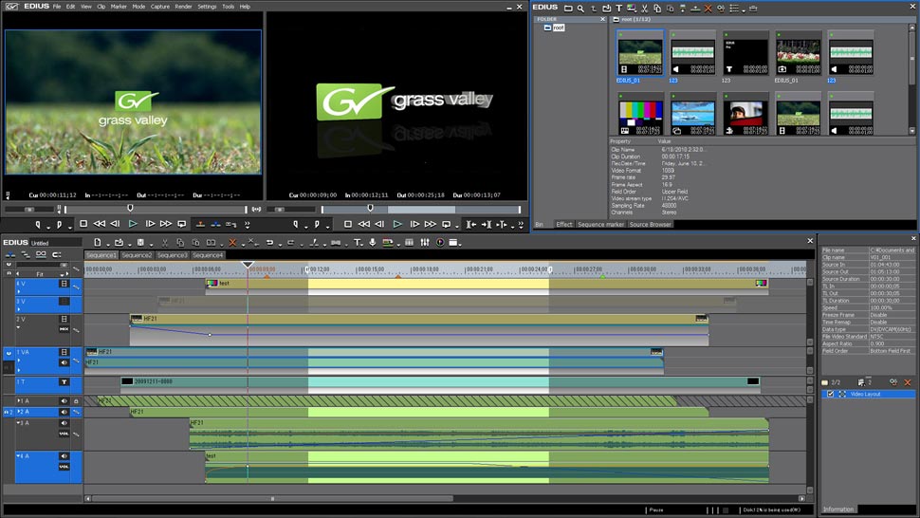Viewport: 920px width, 518px height.
Task: Click the bin Search magnifier icon
Action: (580, 9)
